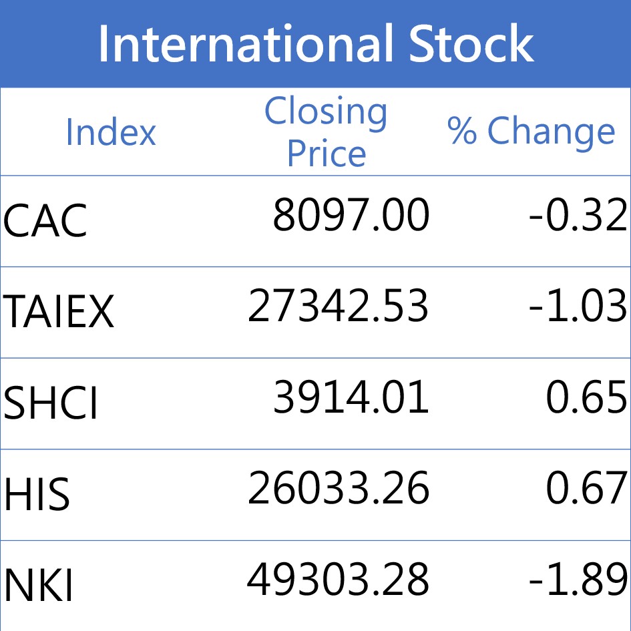This screenshot has width=631, height=631.
Task: Click SHCI percent change 0.65
Action: click(586, 397)
